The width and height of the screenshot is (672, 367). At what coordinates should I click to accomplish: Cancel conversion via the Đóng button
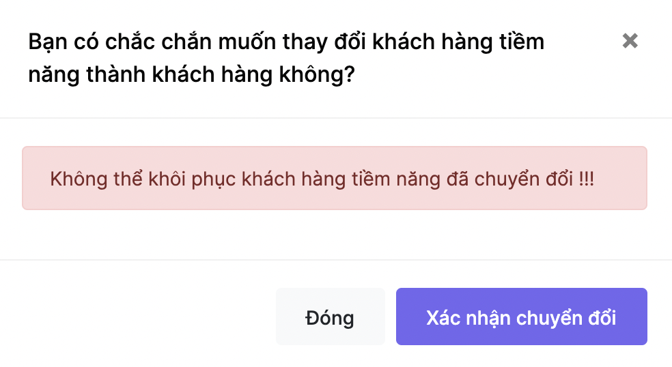pyautogui.click(x=331, y=317)
